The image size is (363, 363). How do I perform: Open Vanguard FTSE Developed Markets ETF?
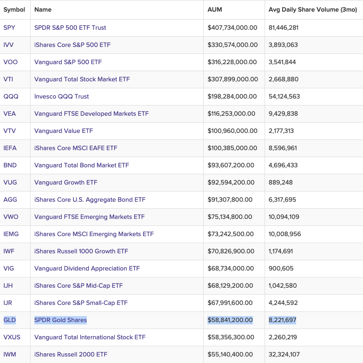coord(91,113)
